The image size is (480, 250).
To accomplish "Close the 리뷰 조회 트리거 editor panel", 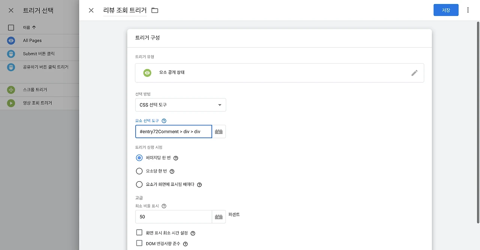I will point(91,10).
